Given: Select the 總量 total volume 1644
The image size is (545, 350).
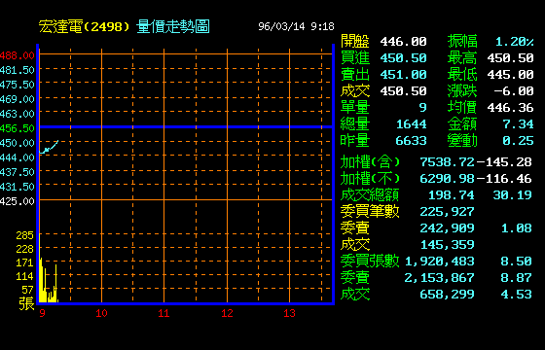Looking at the screenshot, I should coord(411,124).
